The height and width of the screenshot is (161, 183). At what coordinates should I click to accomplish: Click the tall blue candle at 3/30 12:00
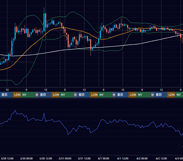44,22
